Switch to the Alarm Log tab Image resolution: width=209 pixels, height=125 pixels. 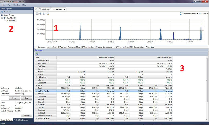pos(150,47)
